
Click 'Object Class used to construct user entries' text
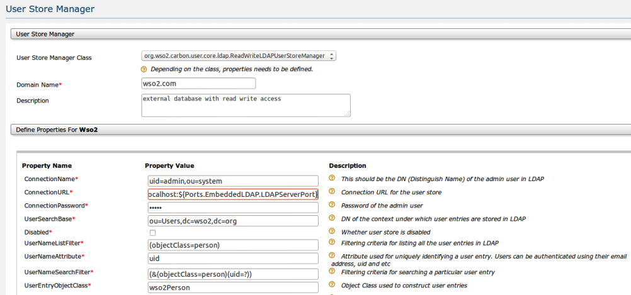click(404, 286)
